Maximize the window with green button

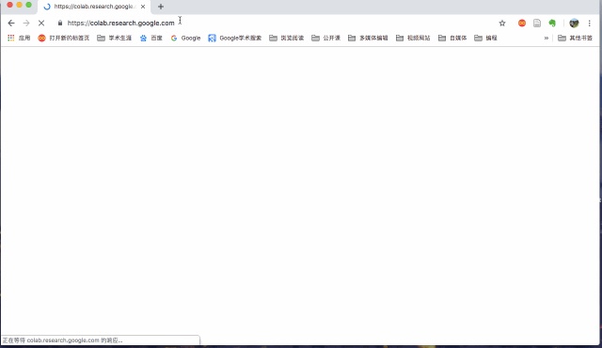pos(28,5)
